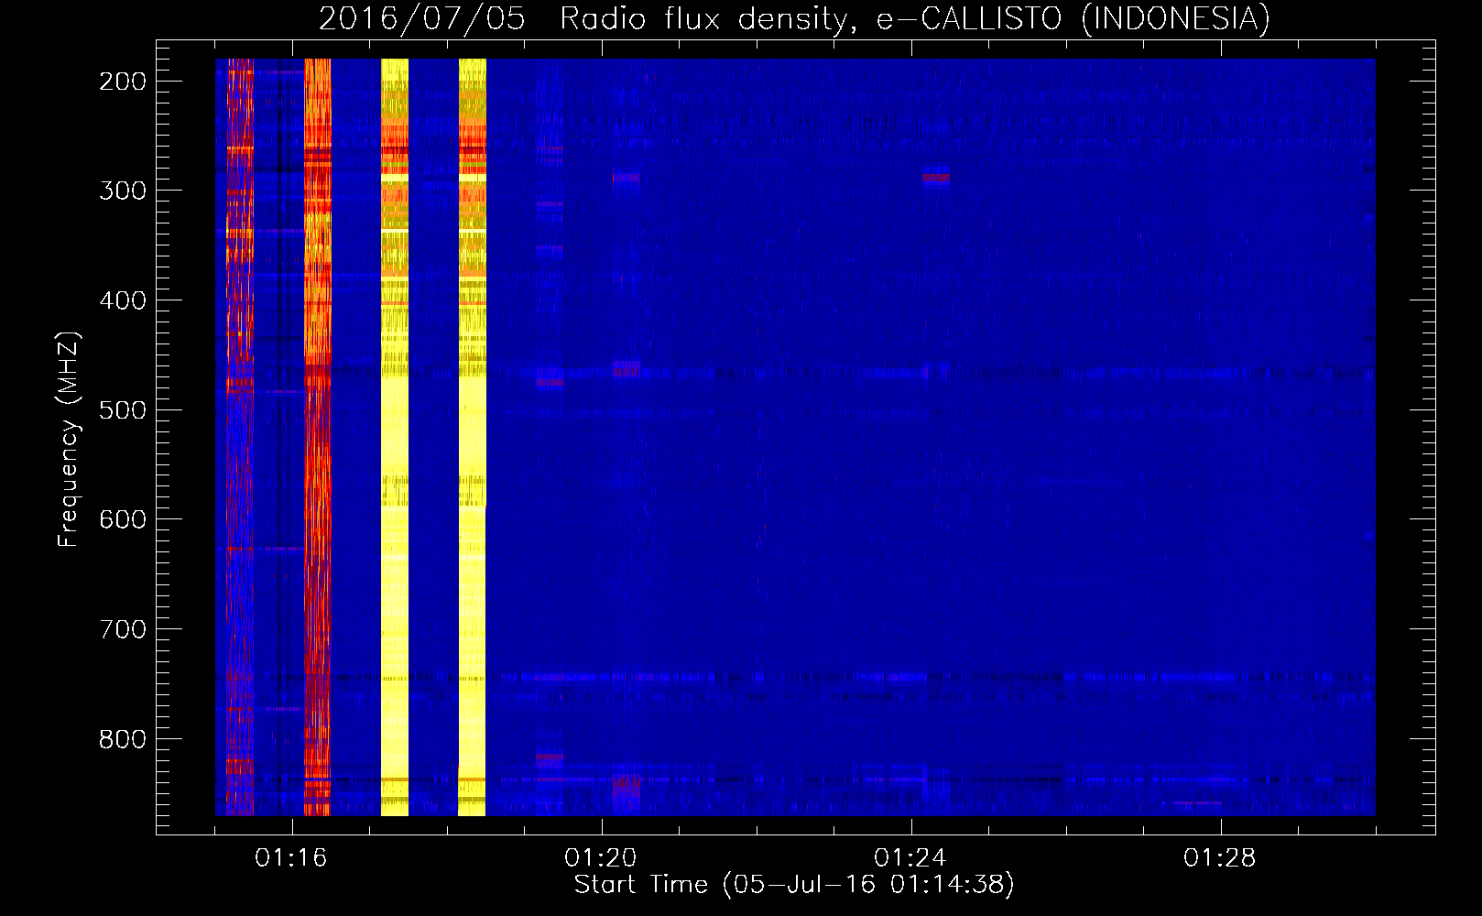Click the 700 frequency tick label
The width and height of the screenshot is (1482, 916).
(x=123, y=629)
